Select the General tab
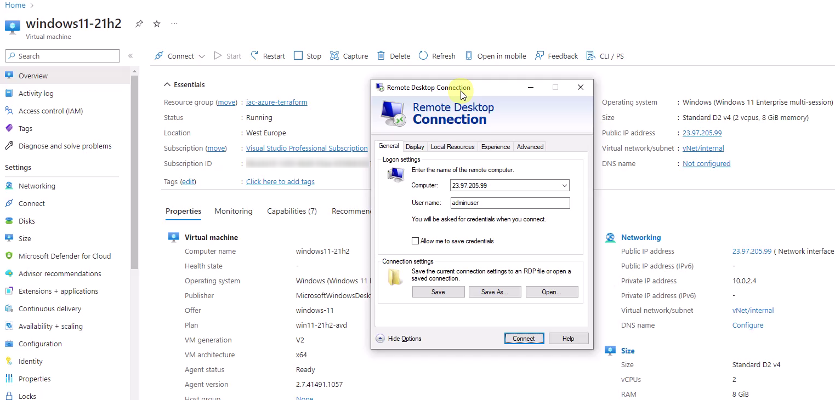The height and width of the screenshot is (400, 835). pos(389,146)
